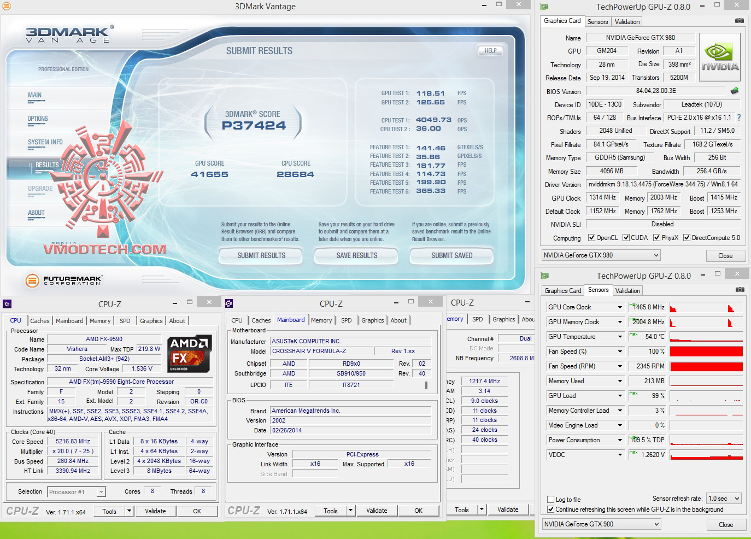Click the title bar icon of the CPU-Z CPU tab window
Viewport: 751px width, 539px height.
(x=7, y=304)
